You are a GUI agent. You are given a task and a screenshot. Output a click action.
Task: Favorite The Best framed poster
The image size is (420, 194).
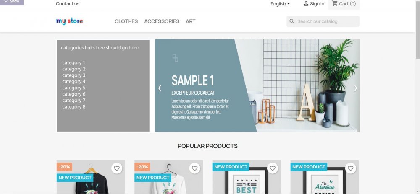click(273, 168)
